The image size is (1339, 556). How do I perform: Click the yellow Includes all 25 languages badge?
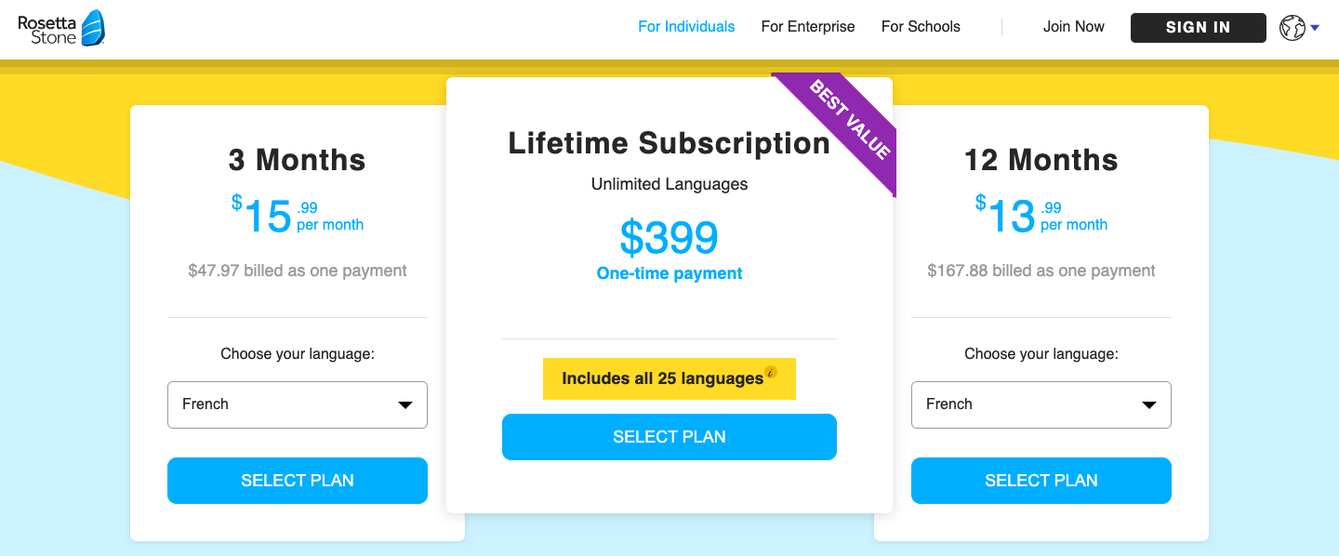tap(662, 379)
